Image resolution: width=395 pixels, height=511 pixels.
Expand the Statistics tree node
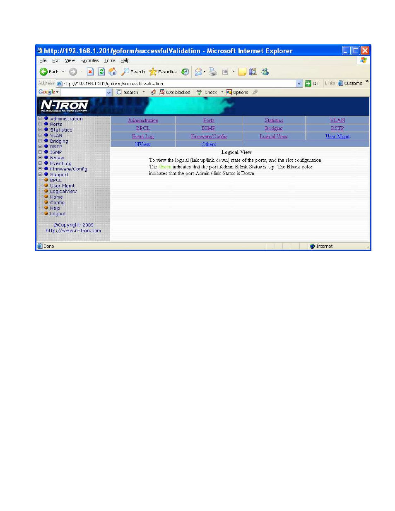[40, 130]
